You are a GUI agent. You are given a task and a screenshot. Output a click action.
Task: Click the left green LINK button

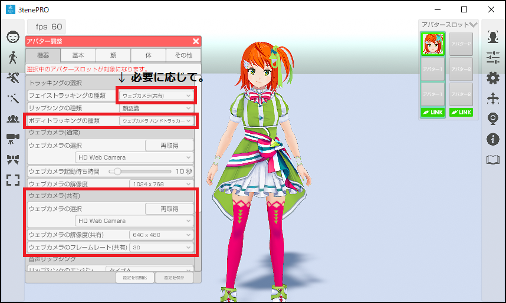click(x=433, y=112)
